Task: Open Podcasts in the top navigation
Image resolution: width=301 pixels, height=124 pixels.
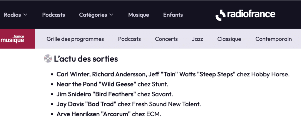Action: point(53,15)
